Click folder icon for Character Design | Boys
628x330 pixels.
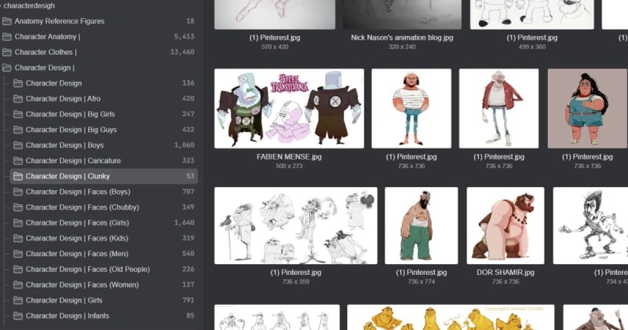click(x=18, y=145)
